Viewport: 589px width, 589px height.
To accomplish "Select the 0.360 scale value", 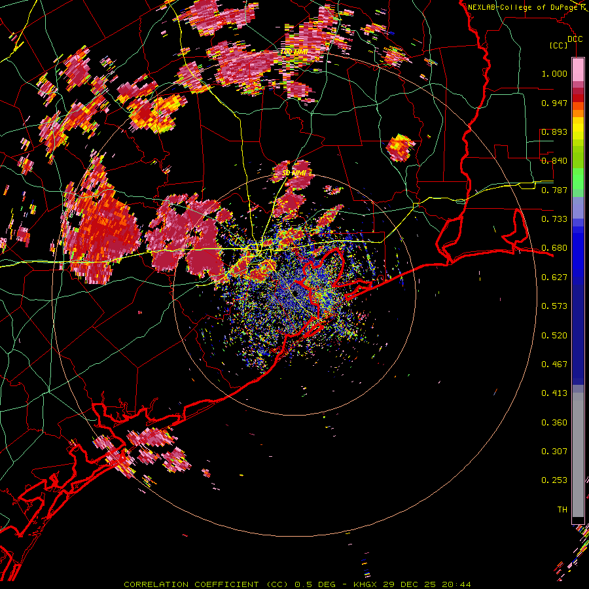I will [x=554, y=423].
